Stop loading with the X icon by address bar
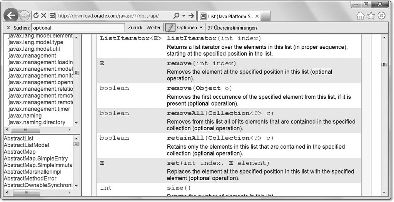Screen dimensions: 394x202 (43, 16)
